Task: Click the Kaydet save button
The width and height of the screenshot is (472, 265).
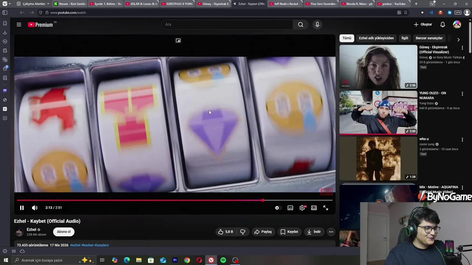Action: click(289, 232)
